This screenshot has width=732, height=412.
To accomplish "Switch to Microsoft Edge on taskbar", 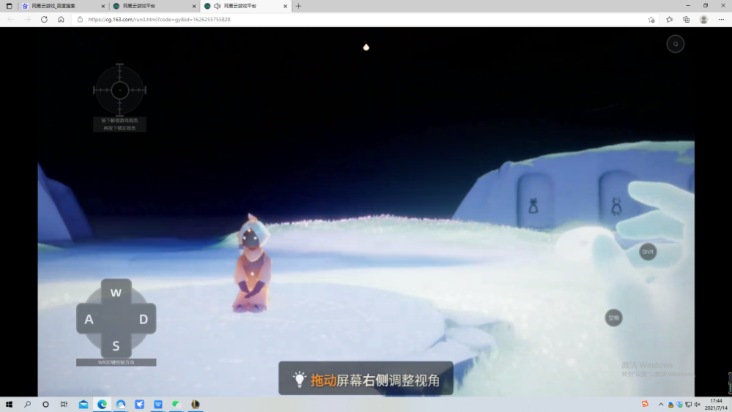I will tap(102, 404).
